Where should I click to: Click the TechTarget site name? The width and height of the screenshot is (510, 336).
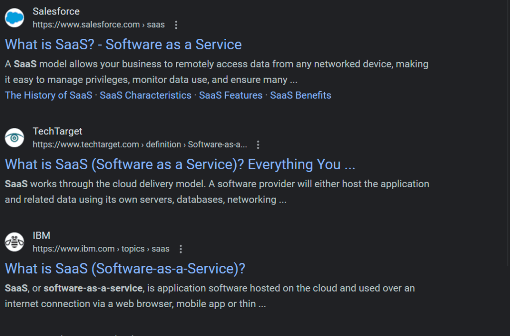point(57,131)
